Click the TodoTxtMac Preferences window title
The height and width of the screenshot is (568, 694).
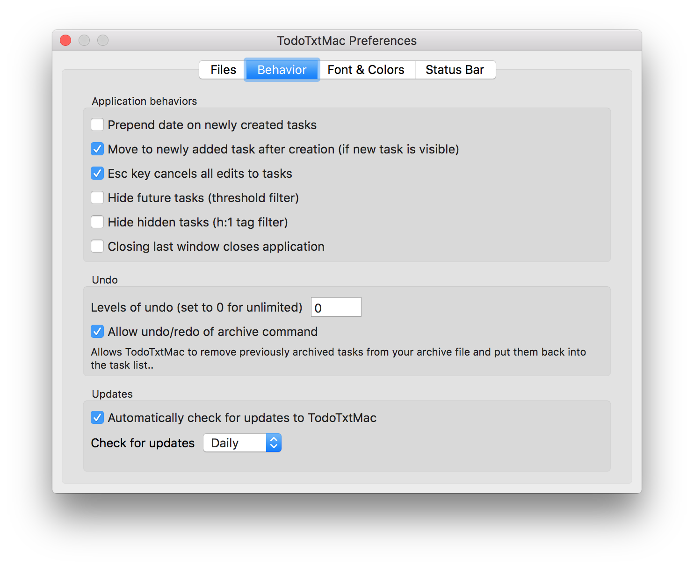[x=347, y=41]
